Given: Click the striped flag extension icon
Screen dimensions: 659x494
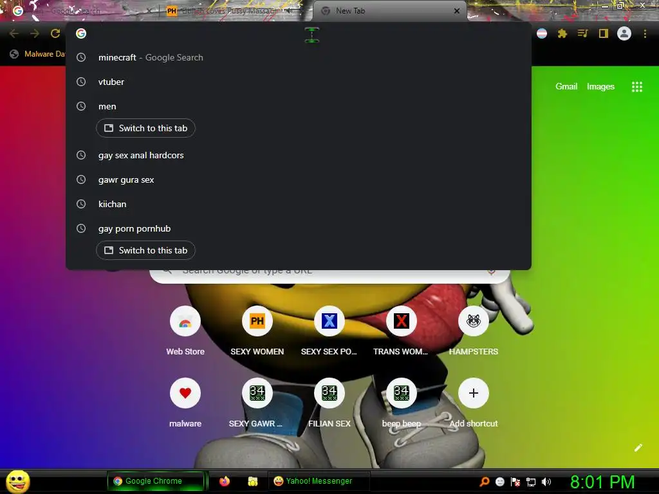Looking at the screenshot, I should point(542,33).
